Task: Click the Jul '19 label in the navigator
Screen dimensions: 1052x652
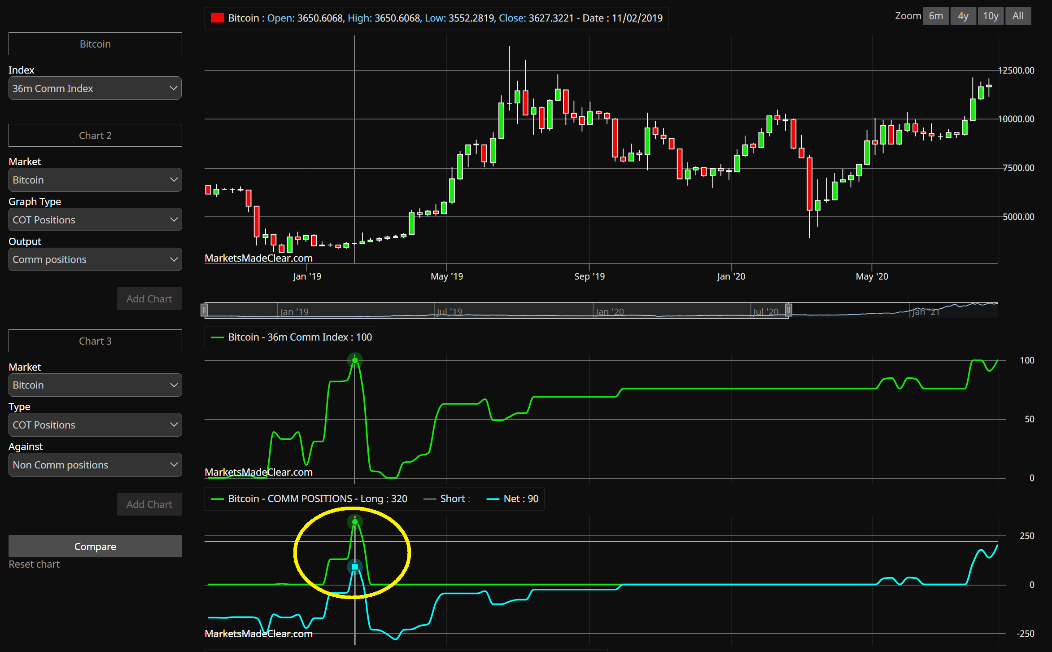Action: [x=449, y=311]
